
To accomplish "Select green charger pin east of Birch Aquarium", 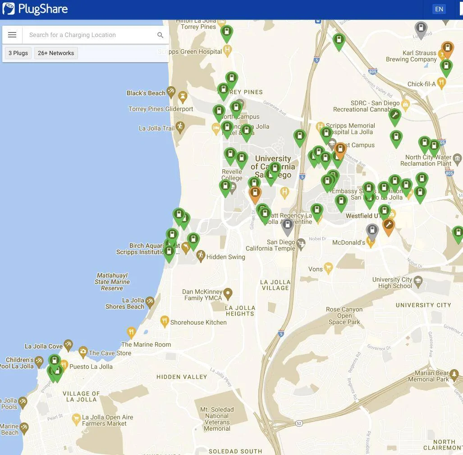I will tap(193, 240).
